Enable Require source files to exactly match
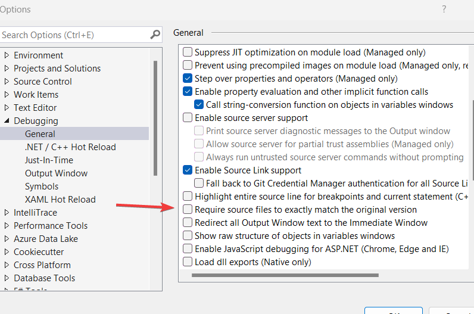Viewport: 474px width, 314px height. tap(188, 210)
